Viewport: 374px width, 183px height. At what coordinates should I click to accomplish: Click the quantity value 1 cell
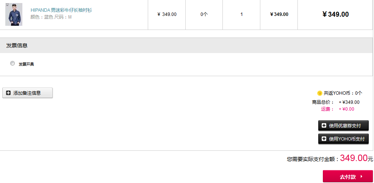[241, 14]
